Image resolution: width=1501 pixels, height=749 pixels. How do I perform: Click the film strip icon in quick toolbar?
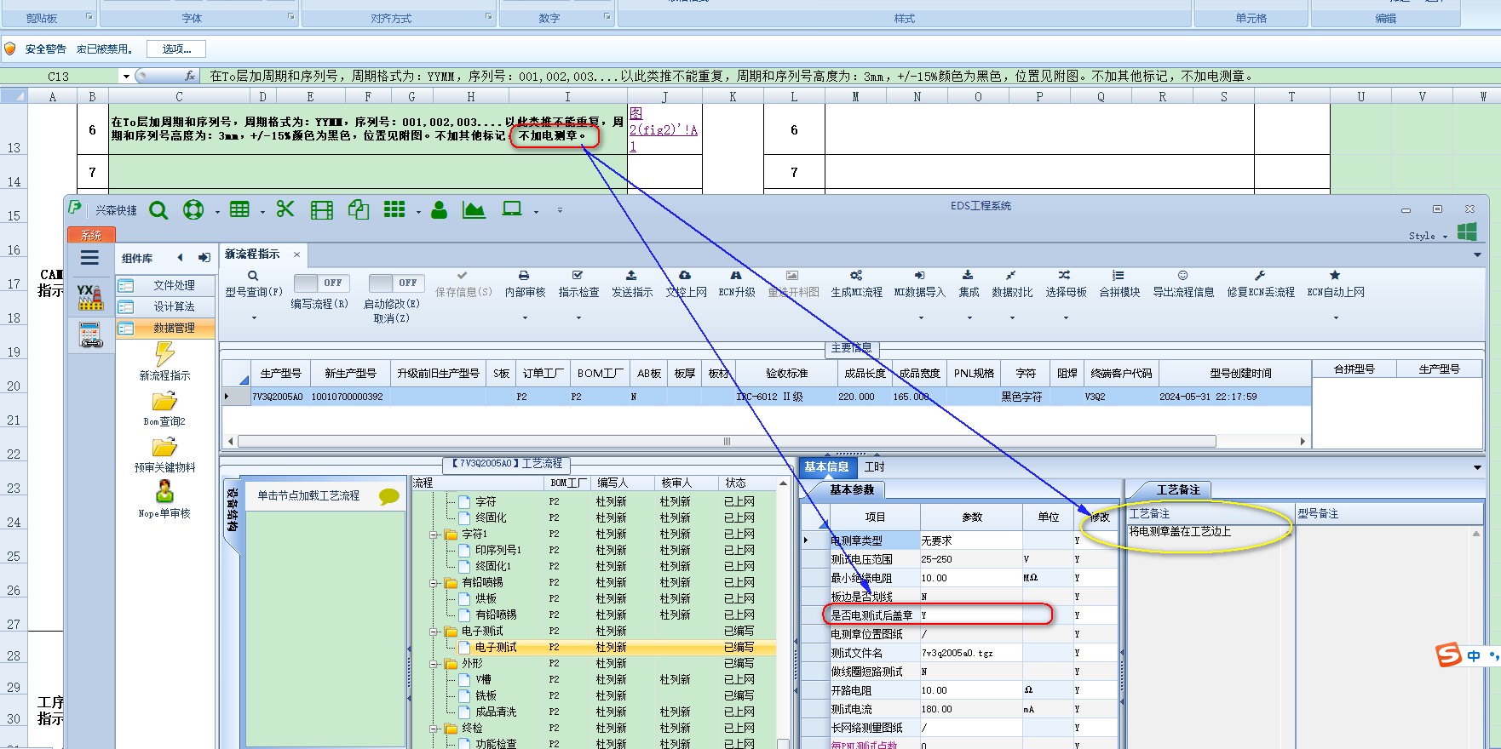[x=322, y=210]
